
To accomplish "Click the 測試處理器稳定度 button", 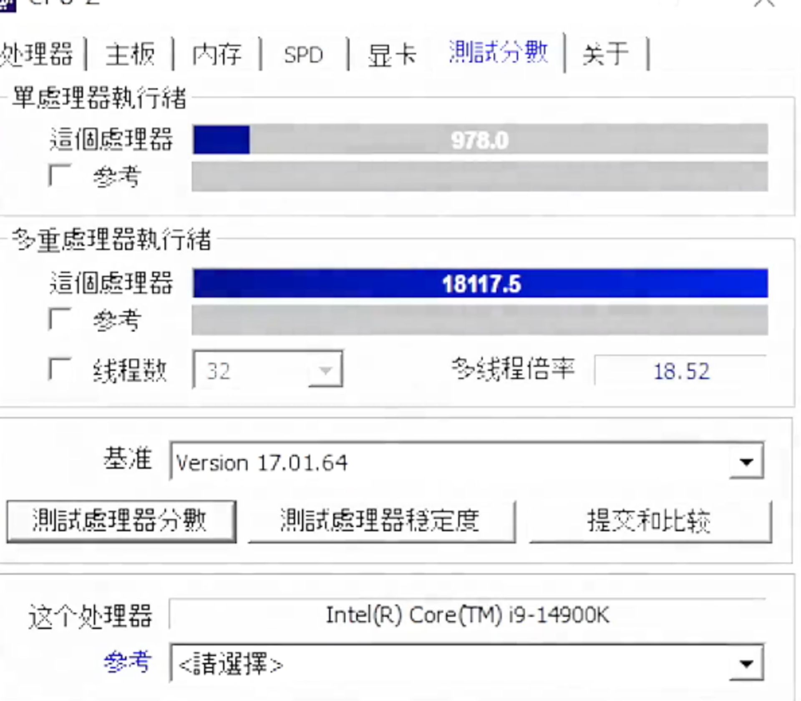I will point(382,518).
